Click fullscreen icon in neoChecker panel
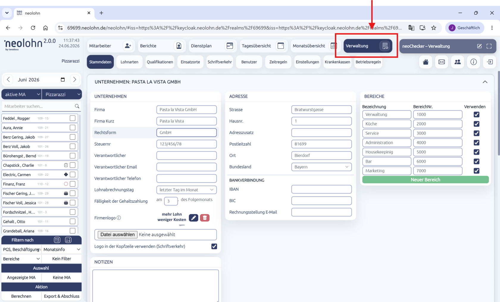The width and height of the screenshot is (500, 302). (489, 46)
